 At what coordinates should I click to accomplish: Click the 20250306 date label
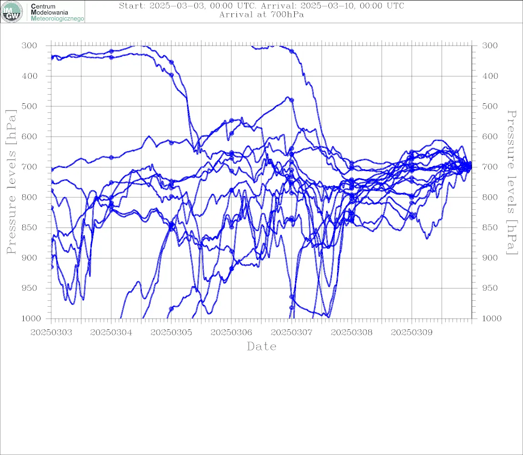click(x=231, y=333)
